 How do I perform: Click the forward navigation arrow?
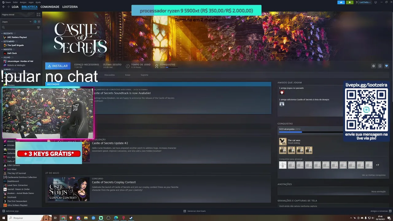click(x=8, y=7)
